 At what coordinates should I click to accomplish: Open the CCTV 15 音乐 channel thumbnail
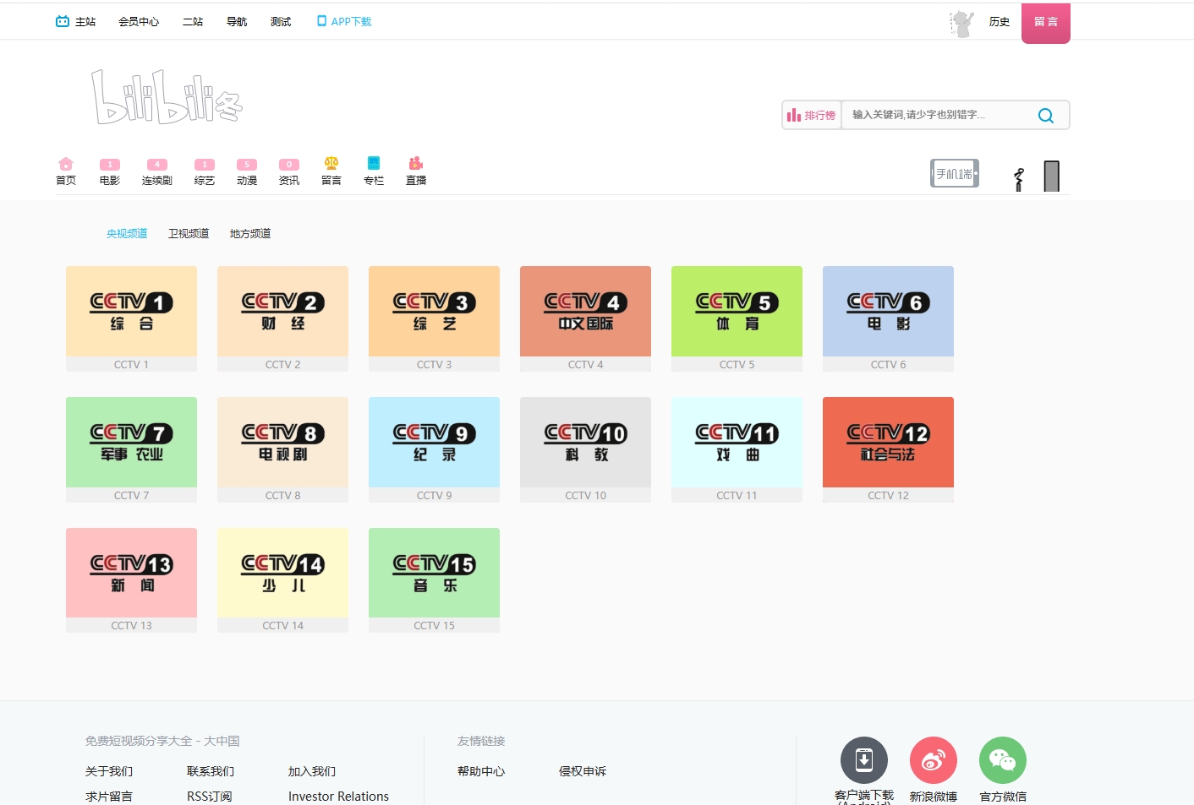(434, 573)
